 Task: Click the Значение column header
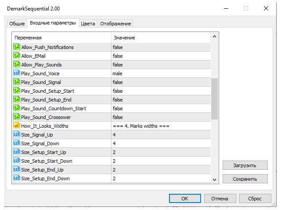coord(161,38)
